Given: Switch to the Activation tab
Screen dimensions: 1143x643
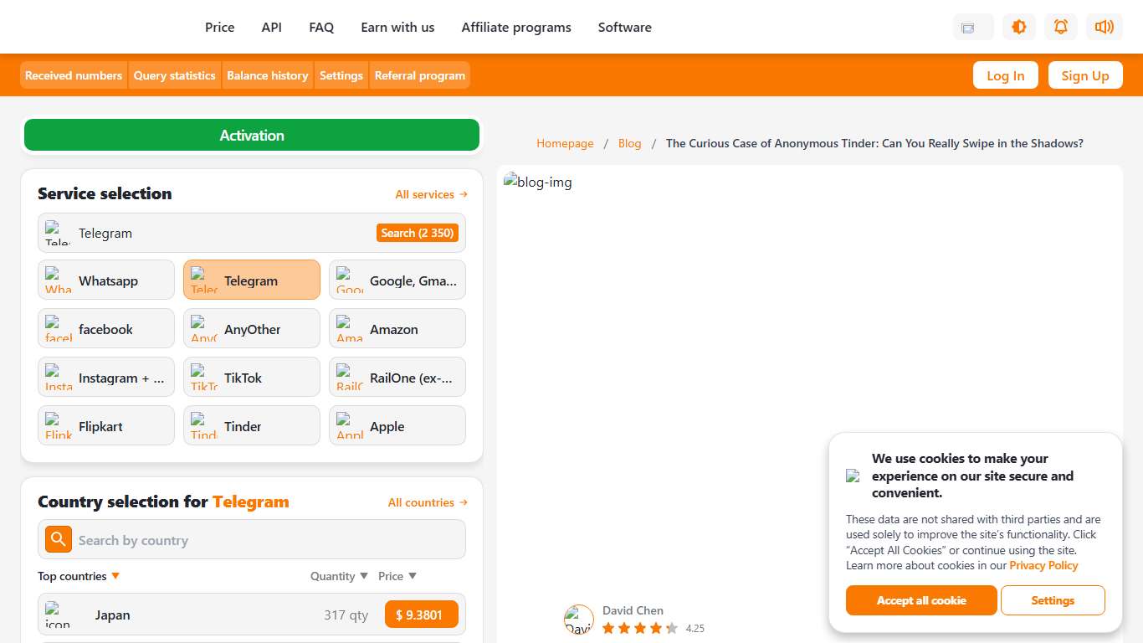Looking at the screenshot, I should (x=251, y=135).
